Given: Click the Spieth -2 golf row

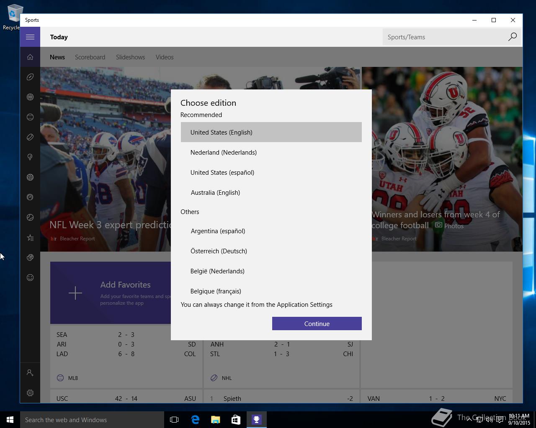Looking at the screenshot, I should (281, 398).
